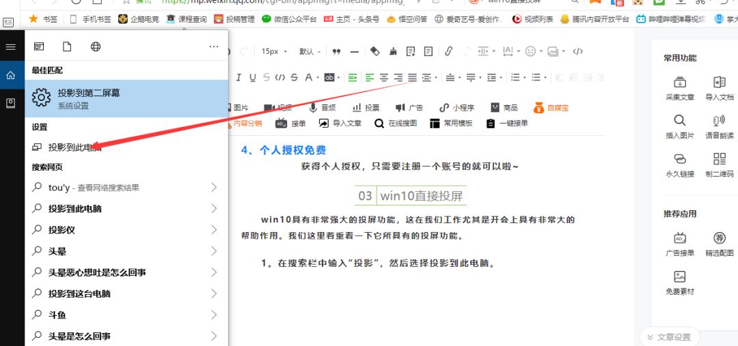Expand the chevron for 投影仪 result
Viewport: 738px width, 346px height.
coord(214,230)
